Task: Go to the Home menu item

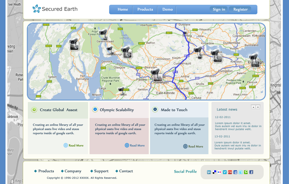Action: click(x=123, y=9)
